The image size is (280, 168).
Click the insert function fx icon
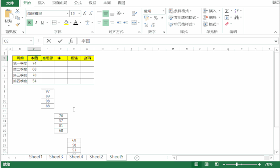(x=71, y=41)
